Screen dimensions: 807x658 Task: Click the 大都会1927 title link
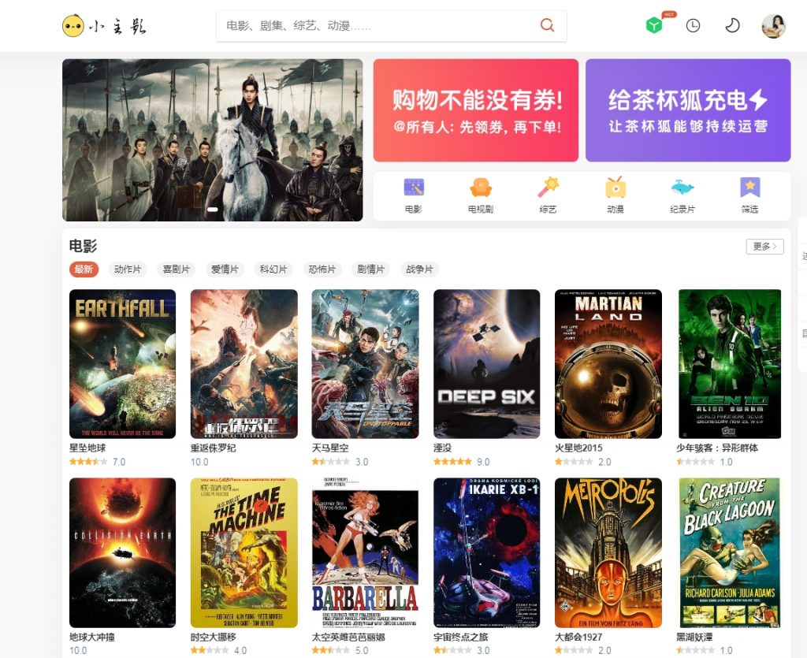[x=578, y=637]
